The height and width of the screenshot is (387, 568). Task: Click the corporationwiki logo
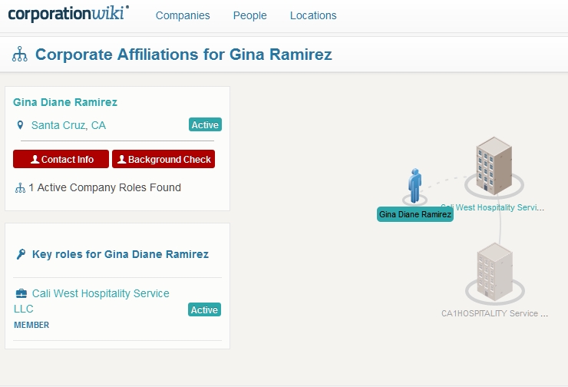pyautogui.click(x=68, y=15)
